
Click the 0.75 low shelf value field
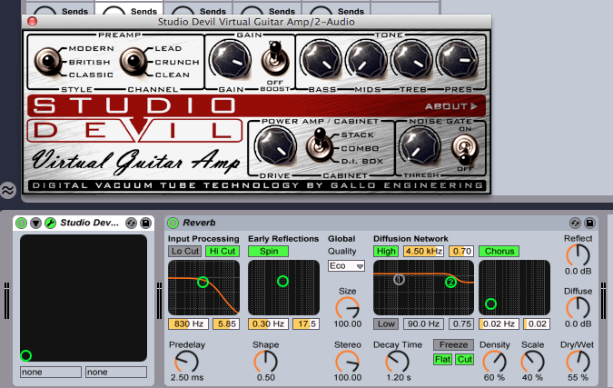tap(461, 323)
